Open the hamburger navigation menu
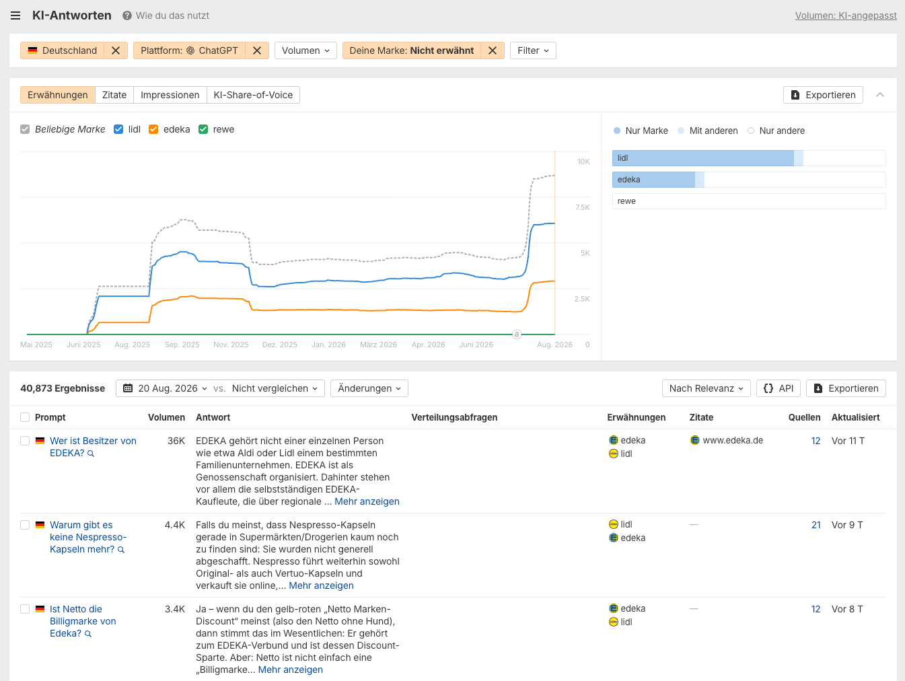The image size is (905, 681). click(15, 15)
